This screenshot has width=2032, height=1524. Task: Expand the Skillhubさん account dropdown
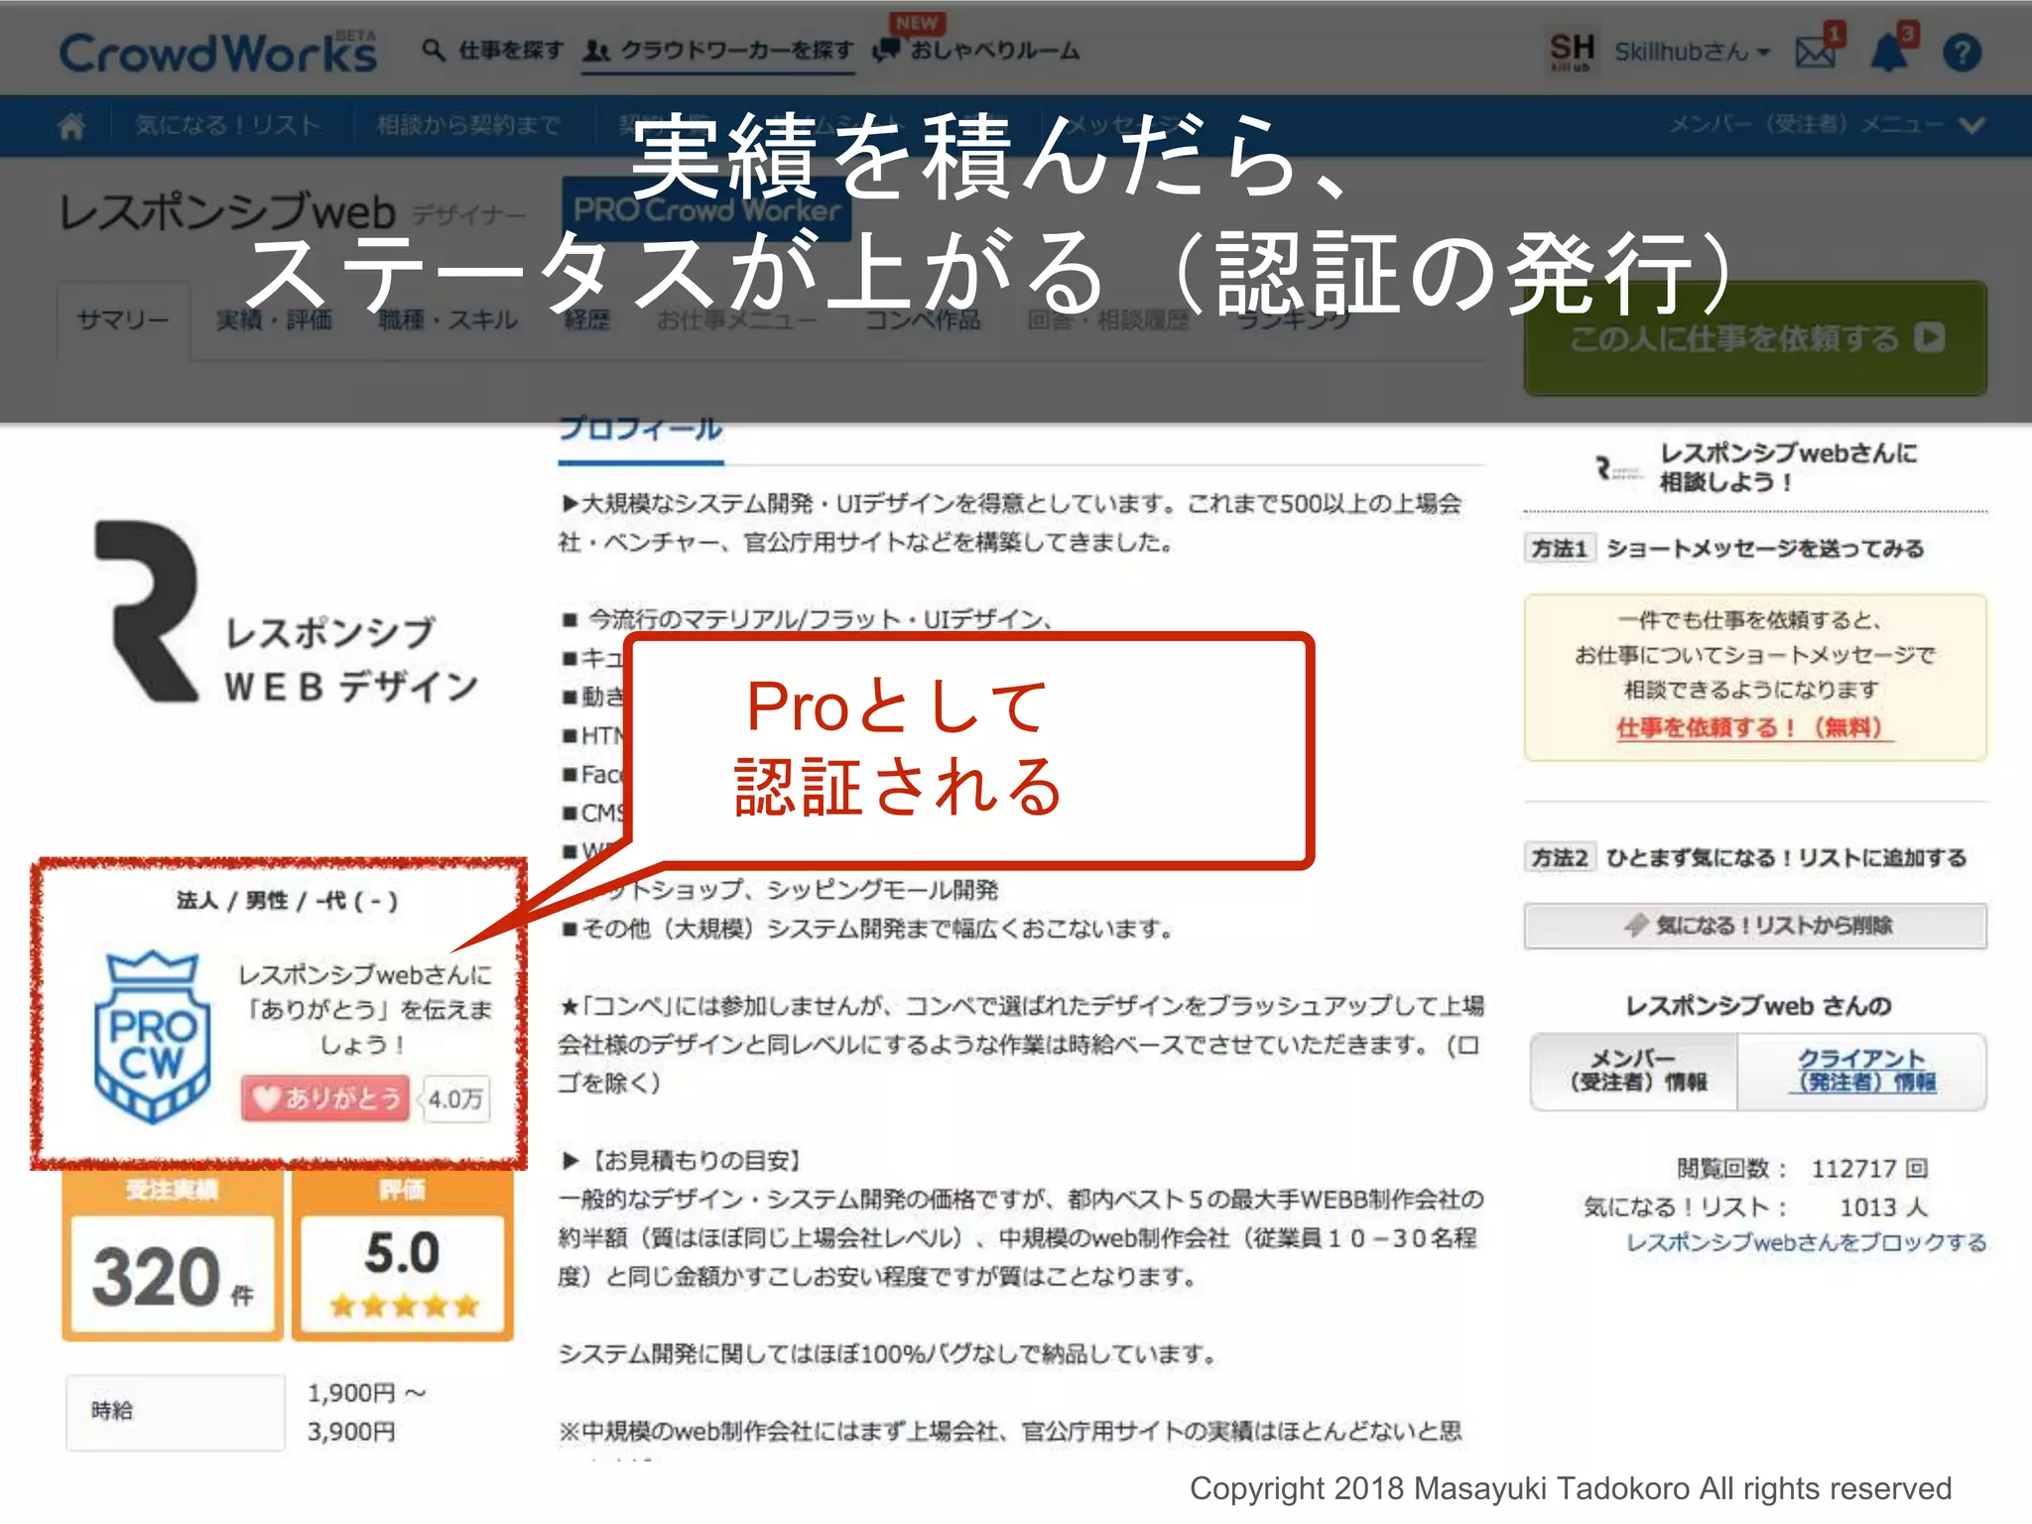1692,52
